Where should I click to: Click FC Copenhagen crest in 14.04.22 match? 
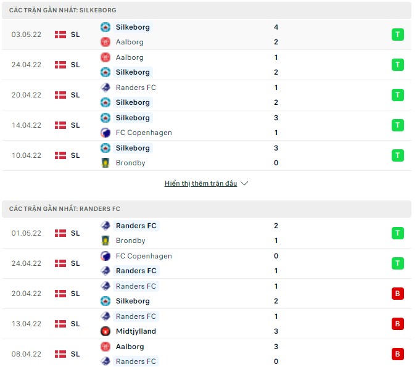pos(105,133)
